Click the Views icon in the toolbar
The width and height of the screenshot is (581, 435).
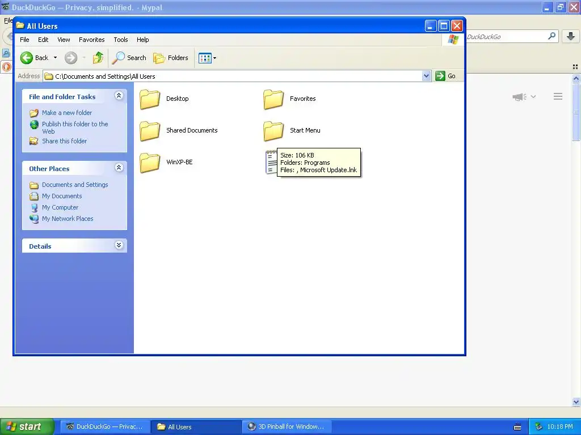click(205, 58)
